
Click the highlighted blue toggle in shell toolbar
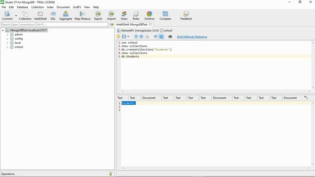pyautogui.click(x=161, y=36)
